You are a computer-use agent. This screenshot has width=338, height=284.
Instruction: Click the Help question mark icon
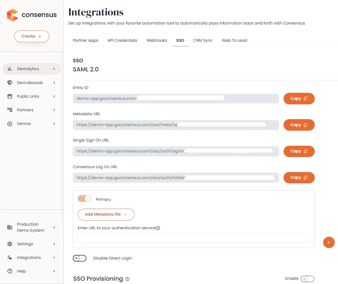(x=10, y=271)
